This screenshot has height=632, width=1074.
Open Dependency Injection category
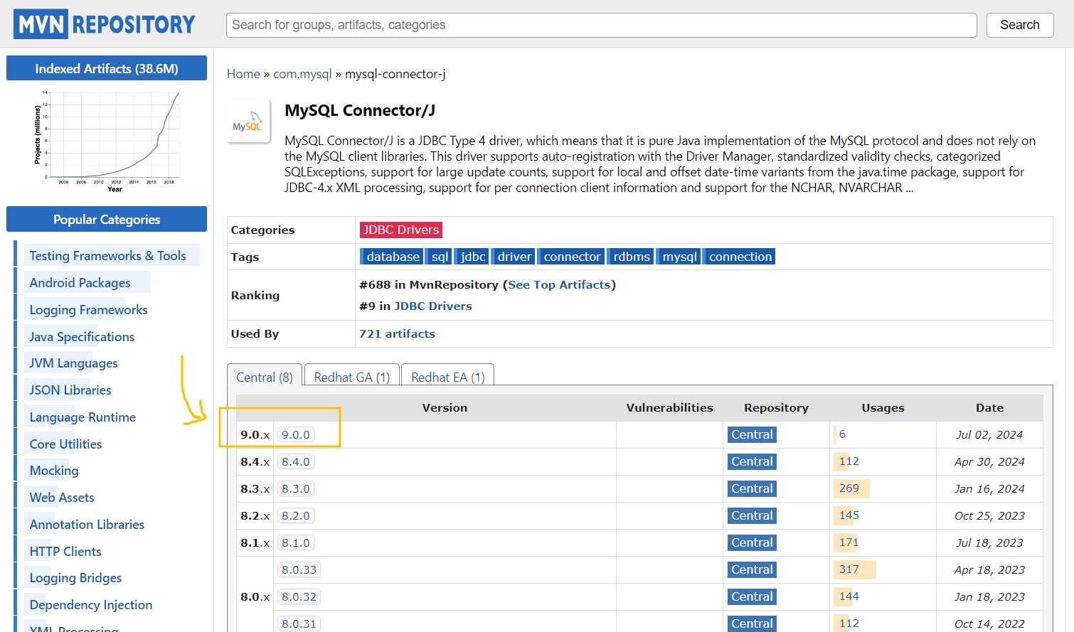coord(91,604)
